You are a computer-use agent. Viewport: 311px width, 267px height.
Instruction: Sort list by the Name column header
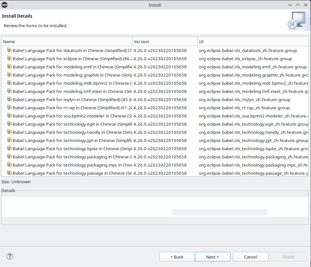(x=67, y=42)
